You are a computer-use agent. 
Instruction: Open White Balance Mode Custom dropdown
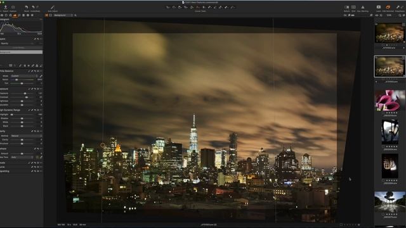pyautogui.click(x=24, y=76)
